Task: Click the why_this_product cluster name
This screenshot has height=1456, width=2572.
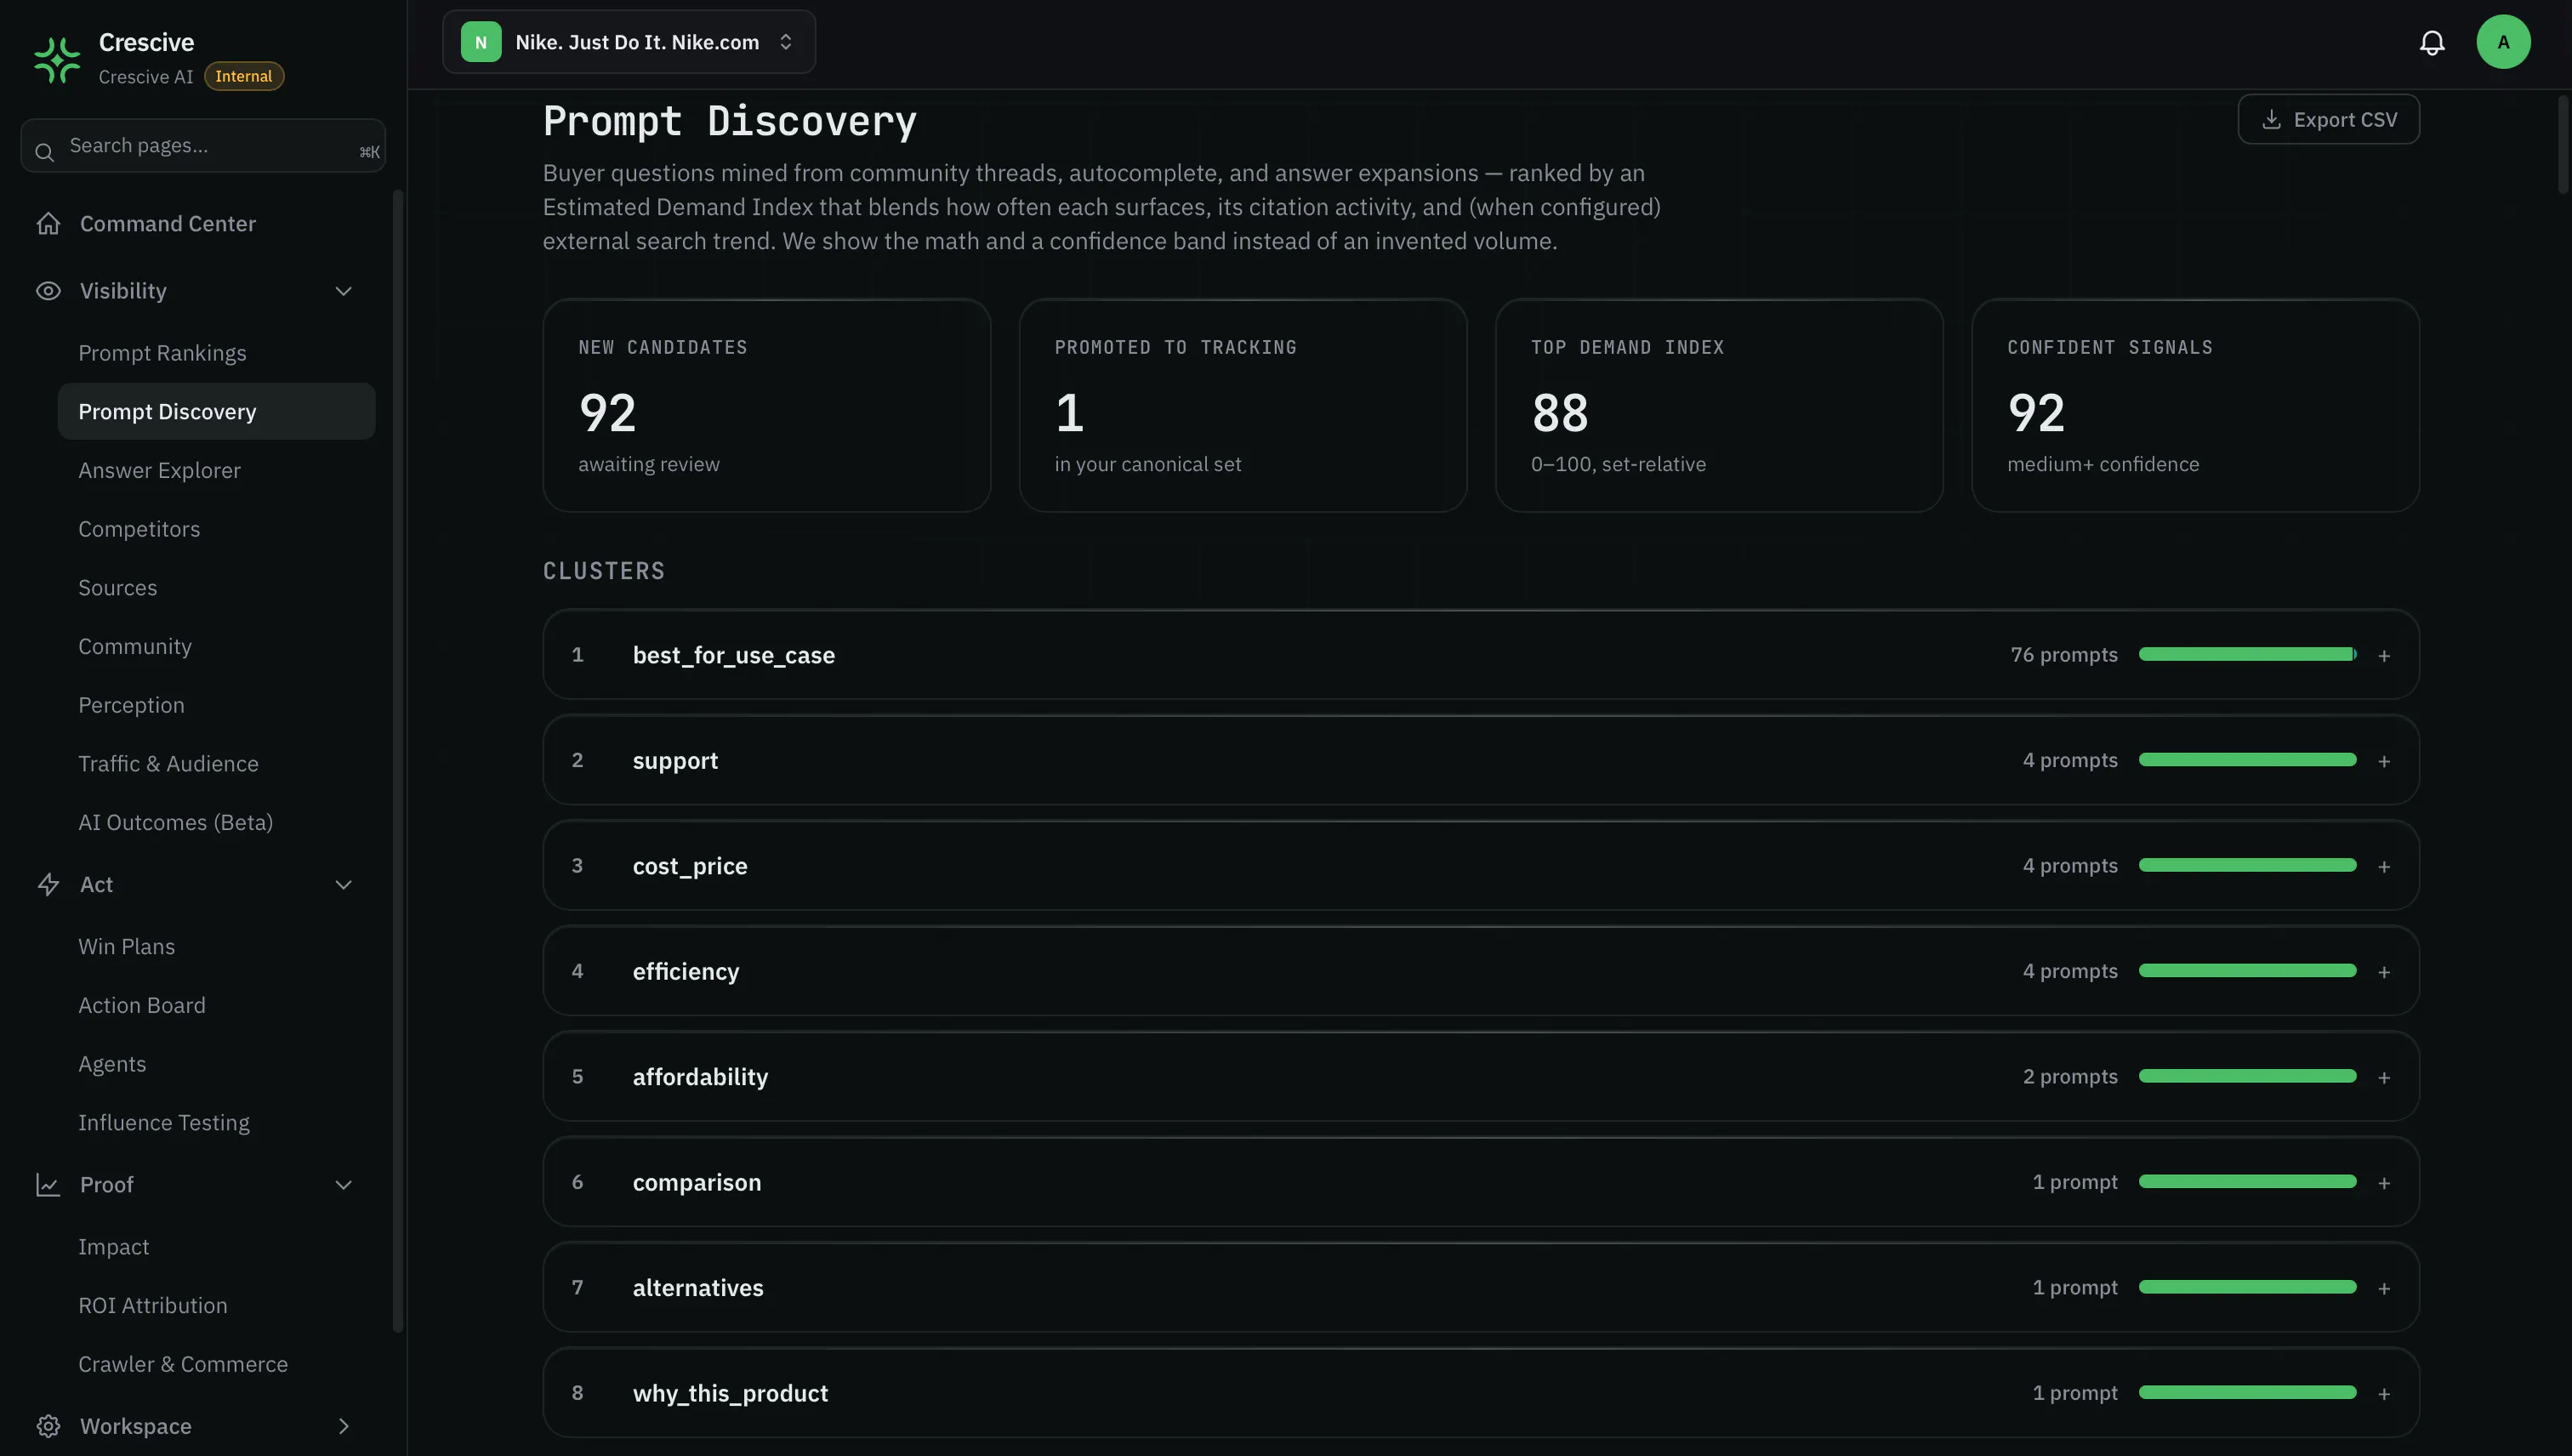Action: point(730,1393)
